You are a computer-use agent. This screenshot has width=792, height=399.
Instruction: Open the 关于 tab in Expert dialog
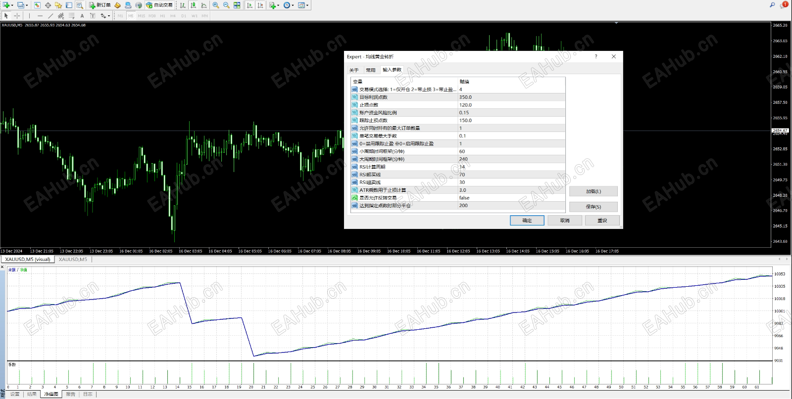pyautogui.click(x=354, y=70)
